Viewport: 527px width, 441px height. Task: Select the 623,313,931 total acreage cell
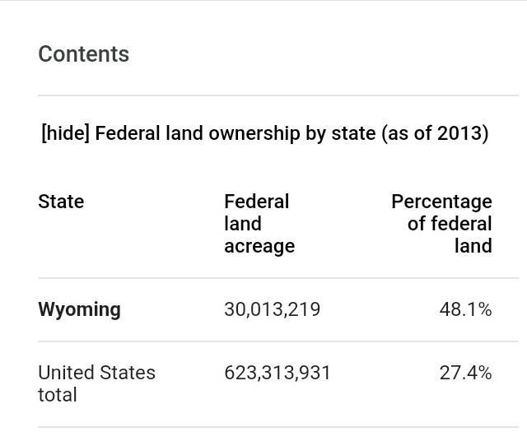point(277,373)
